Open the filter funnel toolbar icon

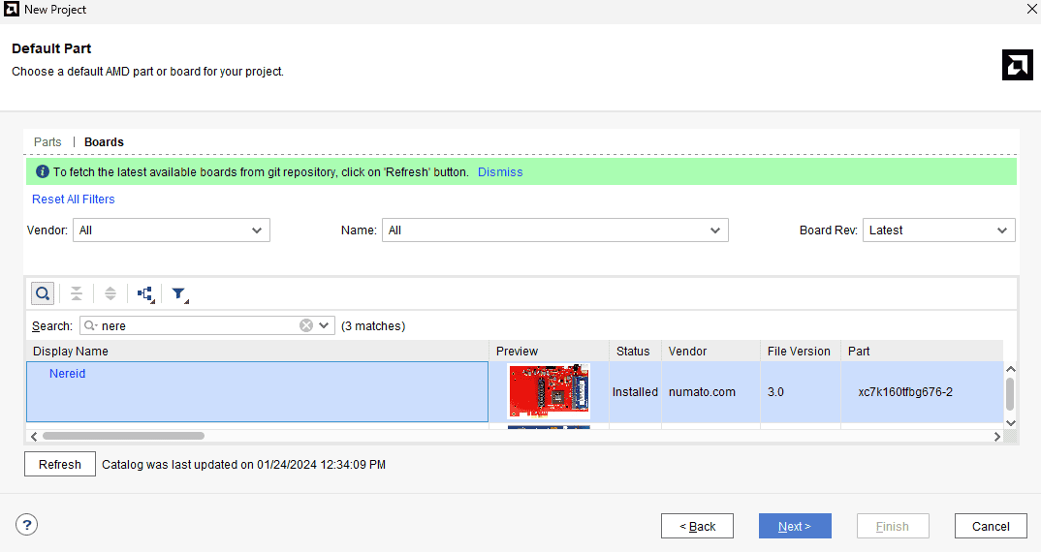click(x=179, y=293)
